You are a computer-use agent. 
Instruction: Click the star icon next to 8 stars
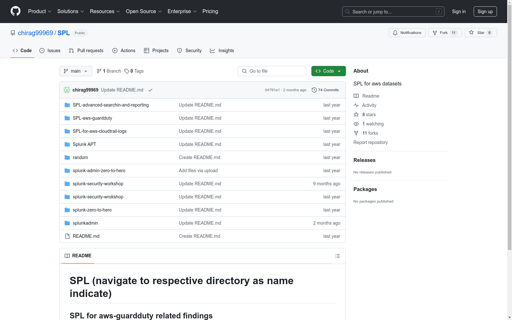[x=356, y=115]
